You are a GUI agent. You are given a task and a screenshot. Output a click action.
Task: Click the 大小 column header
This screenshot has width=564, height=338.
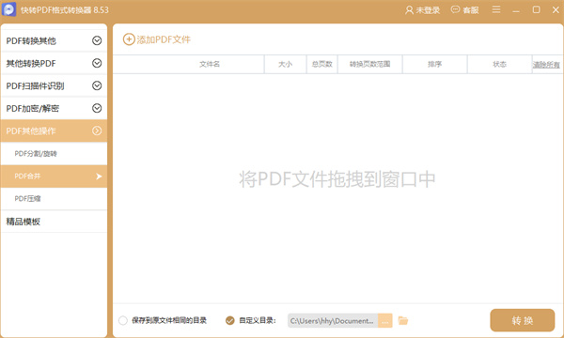pyautogui.click(x=285, y=64)
